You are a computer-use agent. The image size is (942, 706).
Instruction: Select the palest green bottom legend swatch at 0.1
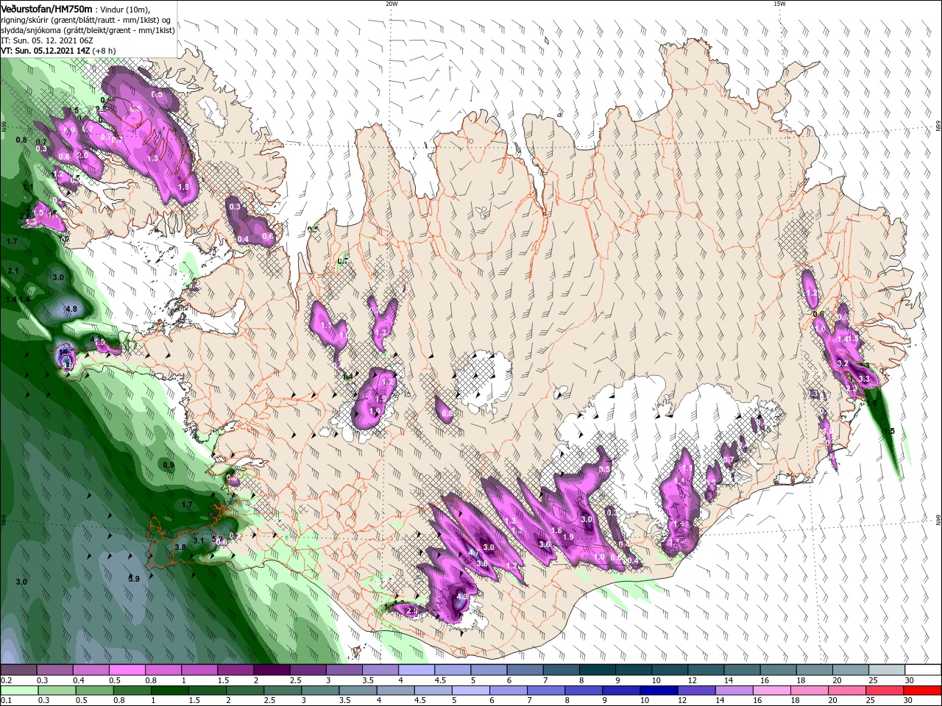pyautogui.click(x=18, y=691)
